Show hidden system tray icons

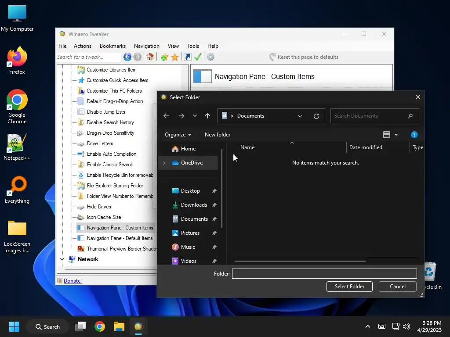pos(368,326)
